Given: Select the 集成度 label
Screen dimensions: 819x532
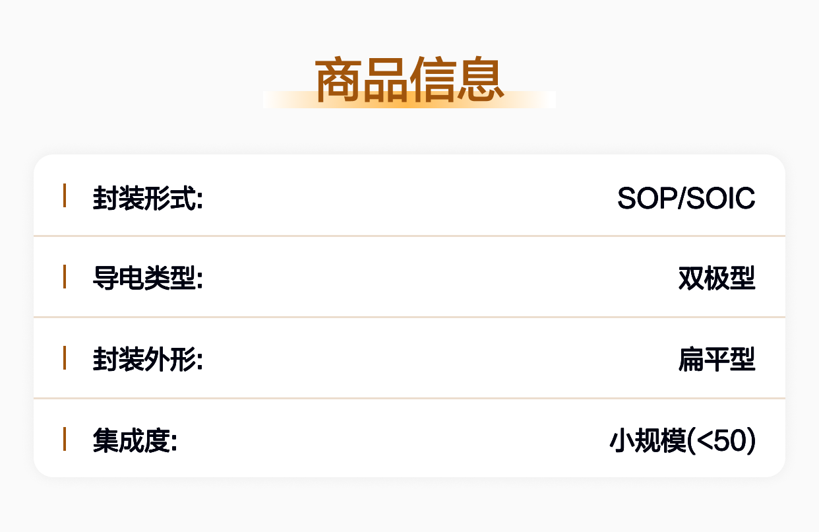Looking at the screenshot, I should [135, 441].
